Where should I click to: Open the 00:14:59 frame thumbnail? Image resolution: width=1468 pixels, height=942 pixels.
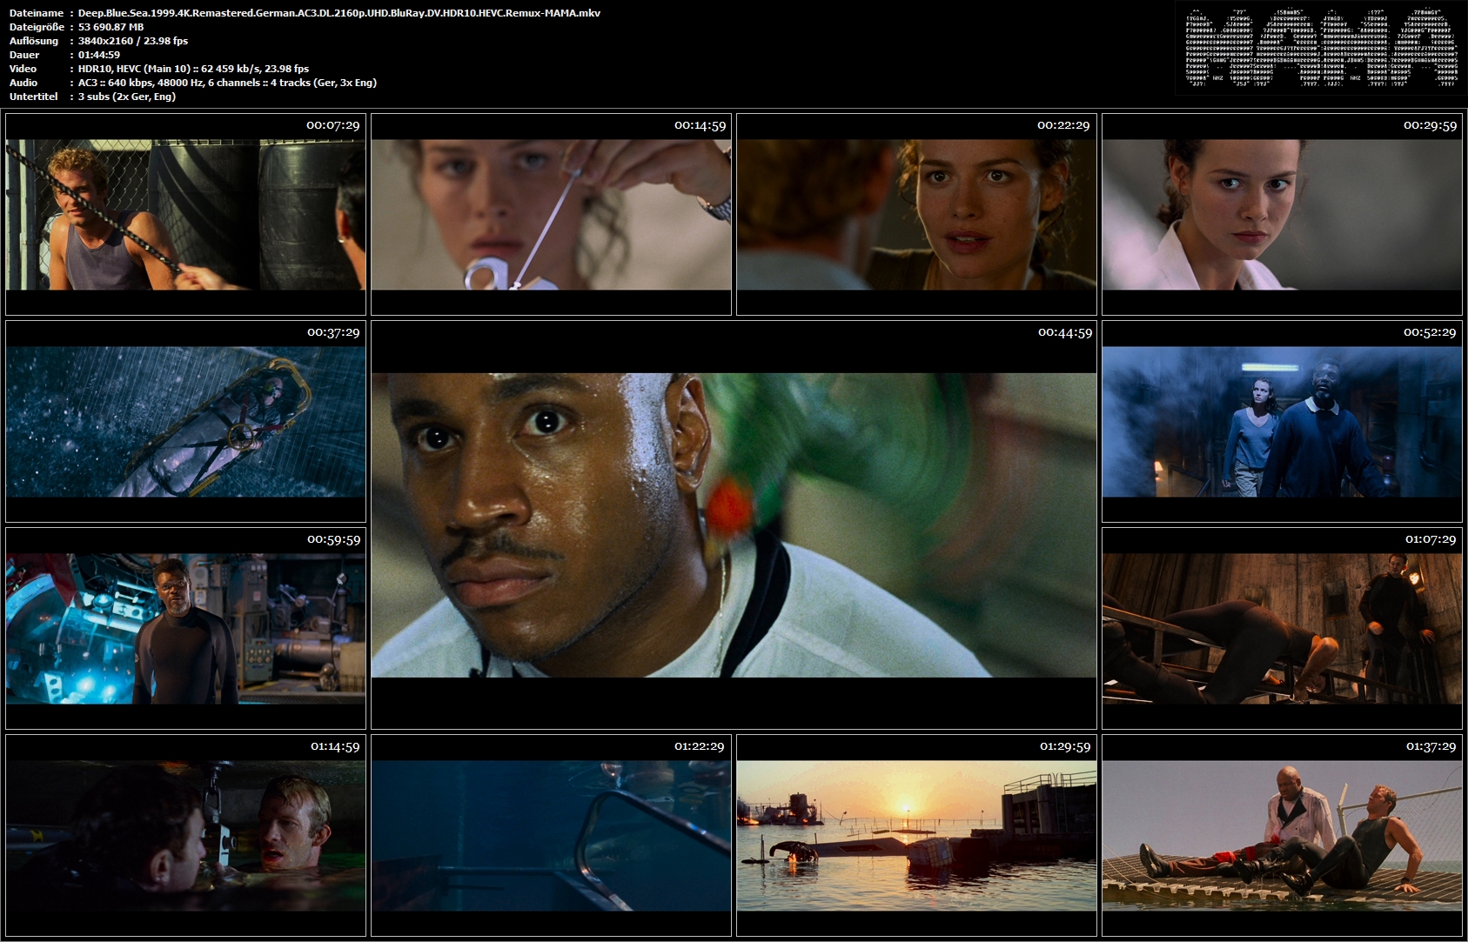[x=551, y=214]
